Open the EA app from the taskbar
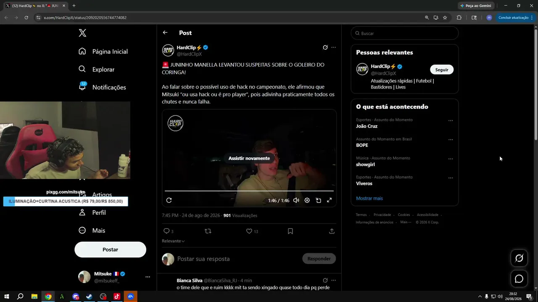538x302 pixels. pyautogui.click(x=131, y=297)
